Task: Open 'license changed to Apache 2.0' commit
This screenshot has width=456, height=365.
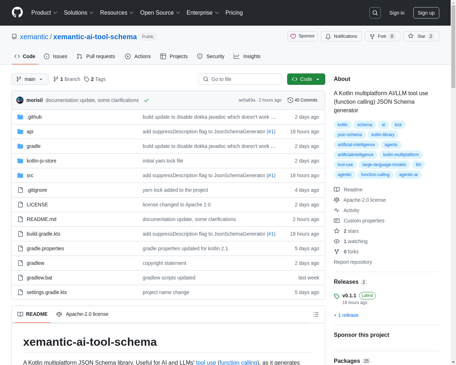Action: [x=176, y=205]
